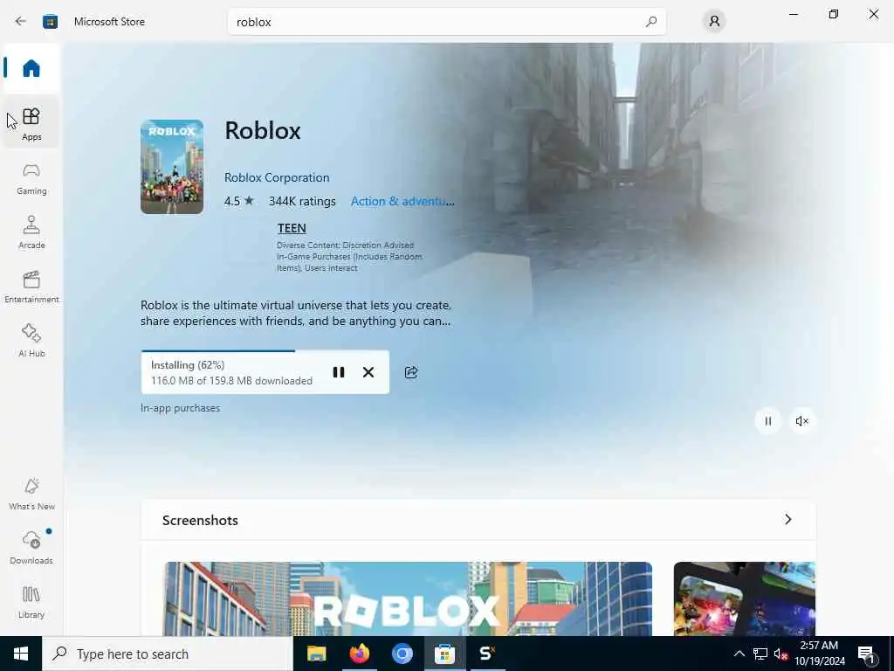Image resolution: width=894 pixels, height=671 pixels.
Task: Open Firefox from the taskbar
Action: 359,654
